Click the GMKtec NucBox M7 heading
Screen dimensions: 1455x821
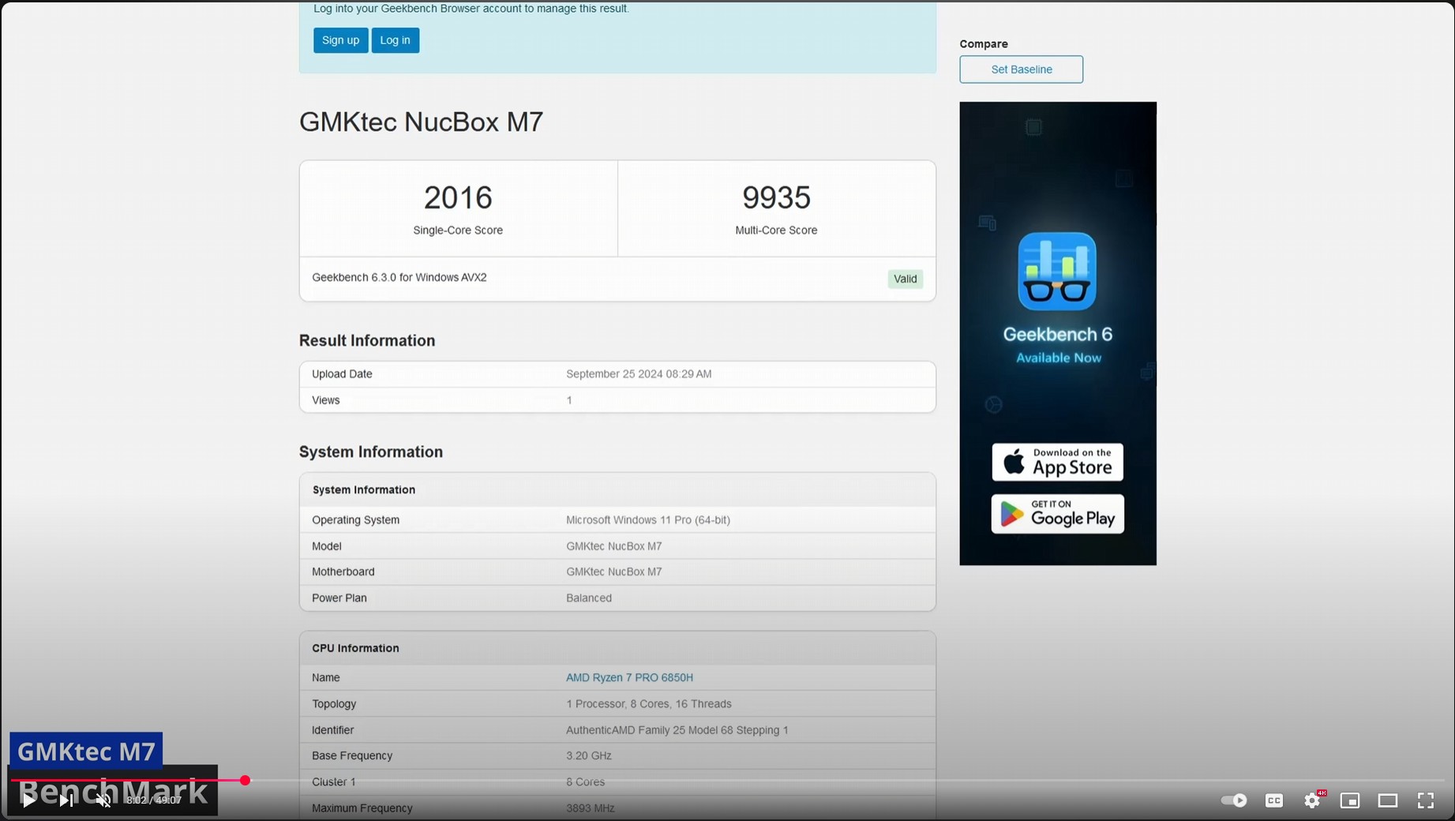[421, 122]
